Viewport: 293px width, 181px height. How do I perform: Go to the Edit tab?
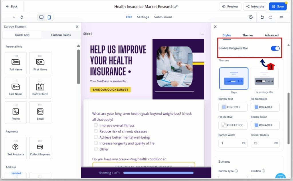129,17
